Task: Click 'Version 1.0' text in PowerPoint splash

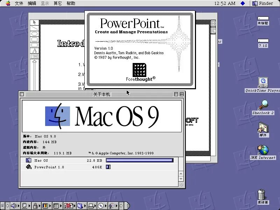Action: [104, 48]
